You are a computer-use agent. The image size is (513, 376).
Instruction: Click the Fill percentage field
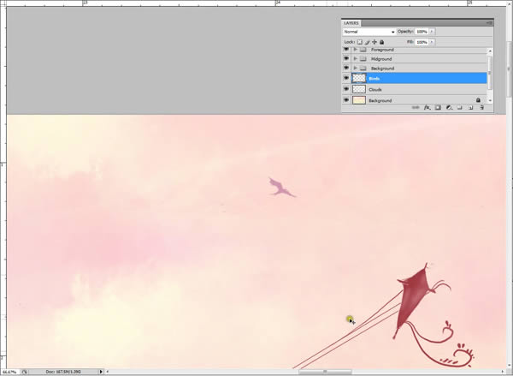(422, 42)
